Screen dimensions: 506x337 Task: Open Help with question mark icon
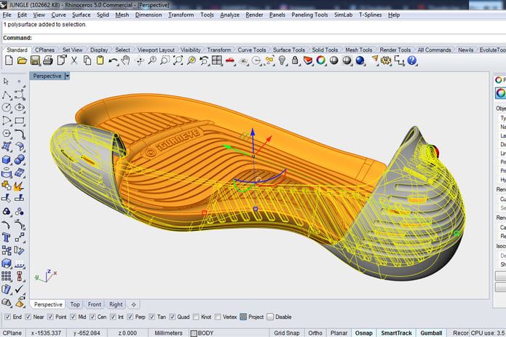tap(412, 60)
